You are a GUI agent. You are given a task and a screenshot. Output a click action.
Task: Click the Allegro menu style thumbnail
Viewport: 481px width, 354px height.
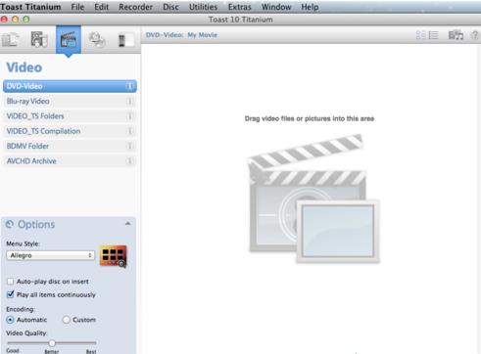(x=113, y=256)
